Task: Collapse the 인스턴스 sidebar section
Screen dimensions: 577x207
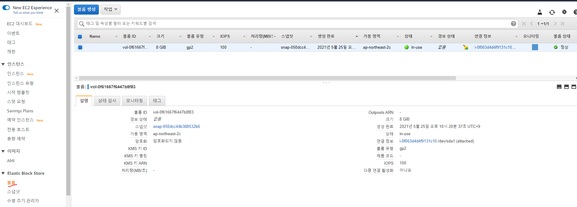Action: point(3,64)
